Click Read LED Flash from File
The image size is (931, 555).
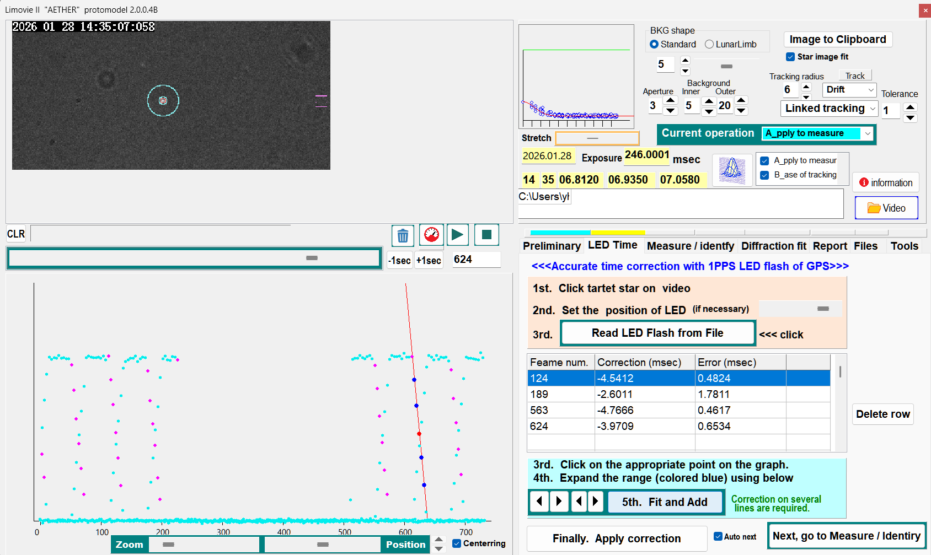click(x=657, y=333)
